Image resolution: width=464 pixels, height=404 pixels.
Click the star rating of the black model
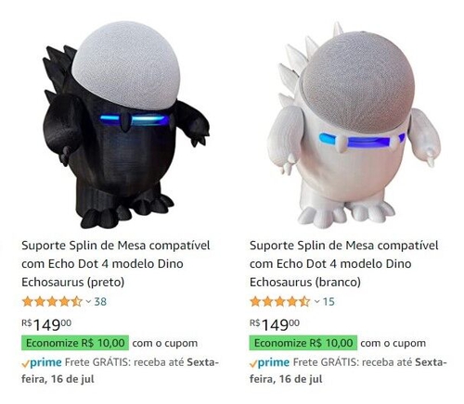click(52, 301)
